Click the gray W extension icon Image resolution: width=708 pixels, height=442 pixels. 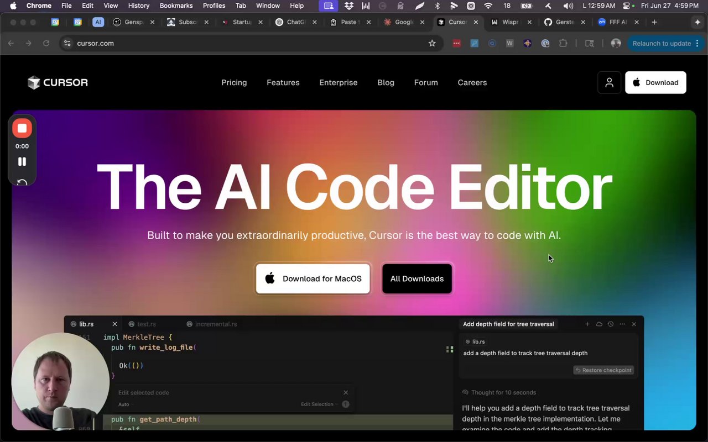click(x=509, y=43)
